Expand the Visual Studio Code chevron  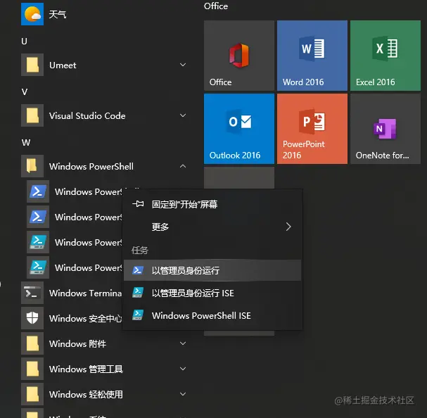[183, 115]
